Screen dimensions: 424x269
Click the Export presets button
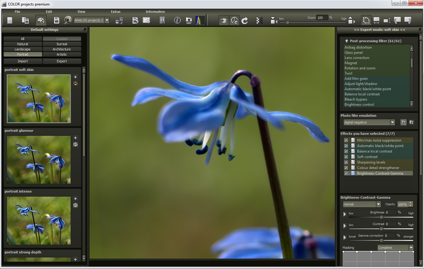tap(62, 61)
